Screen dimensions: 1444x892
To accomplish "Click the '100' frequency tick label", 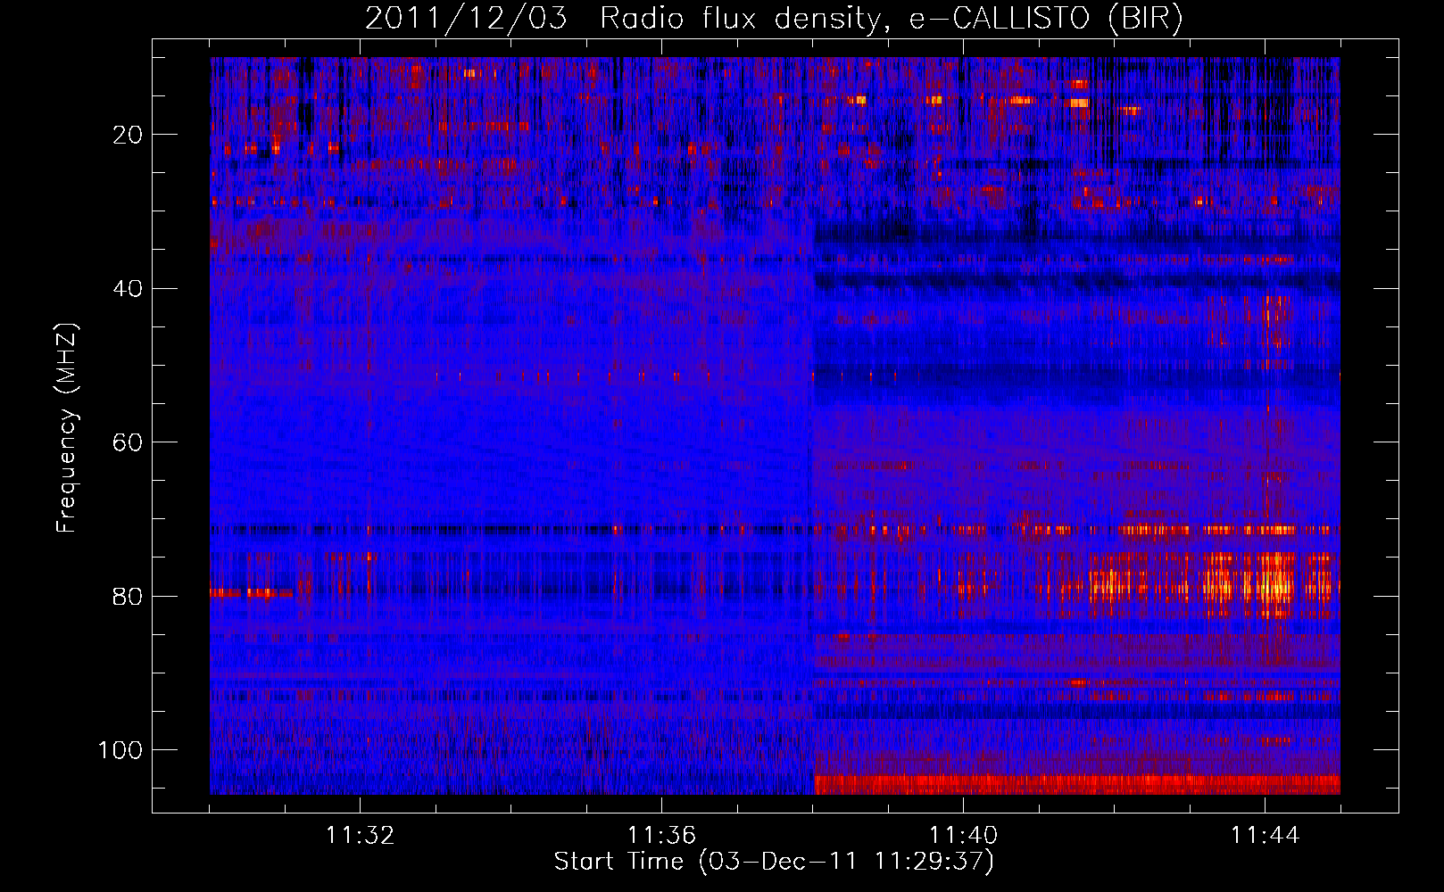I will (120, 750).
